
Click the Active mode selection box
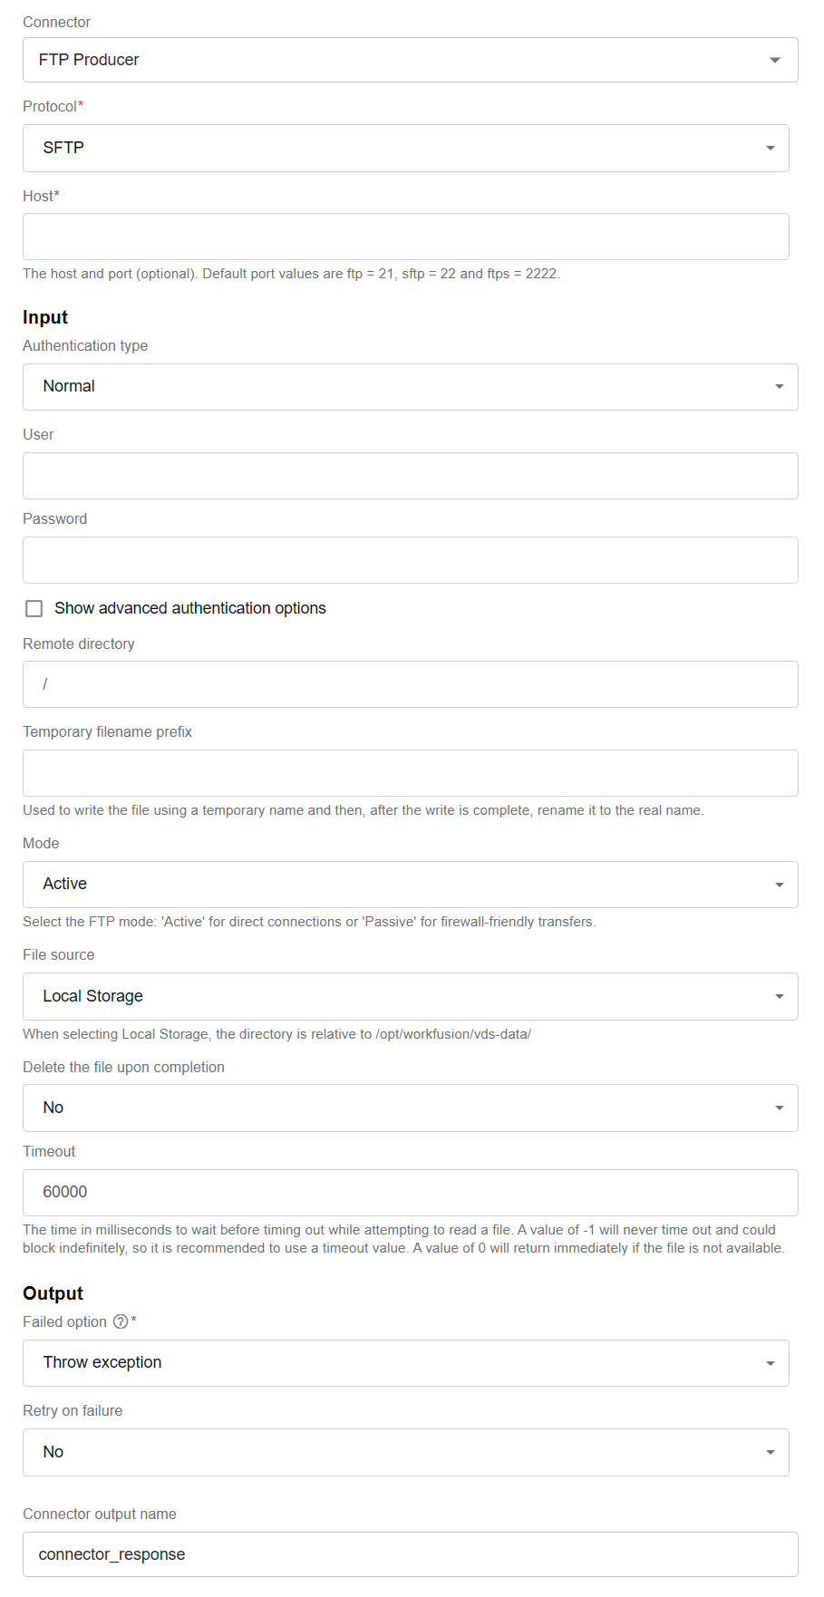[x=411, y=885]
